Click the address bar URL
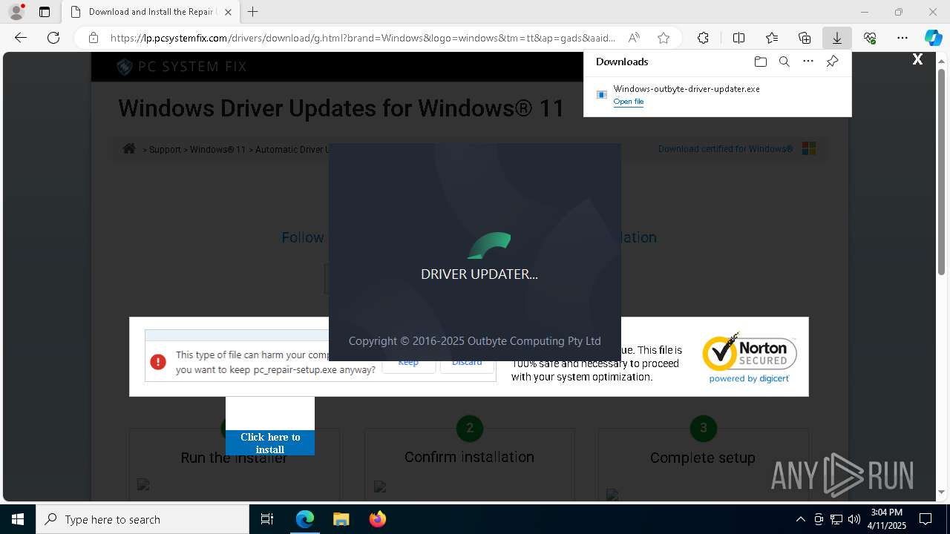Screen dimensions: 950x534 point(363,38)
